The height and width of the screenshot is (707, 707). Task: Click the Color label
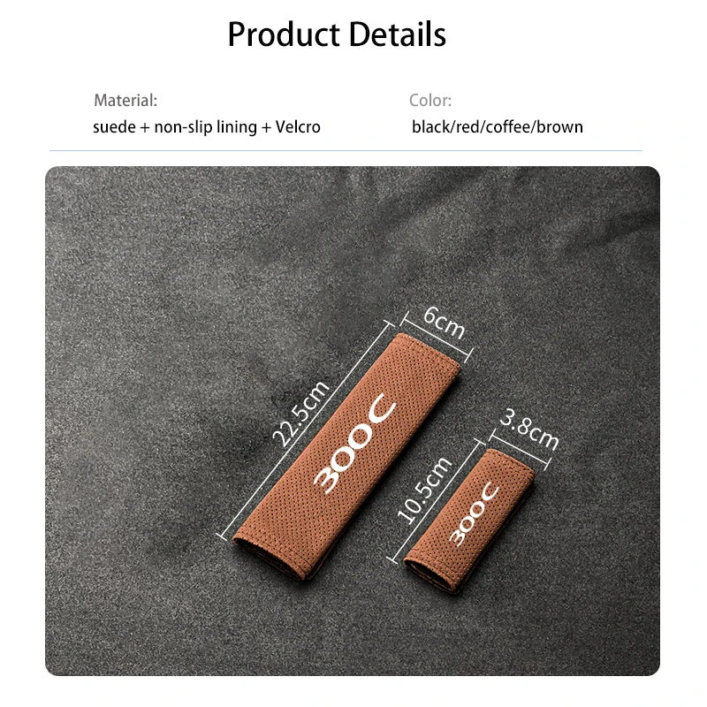click(430, 100)
